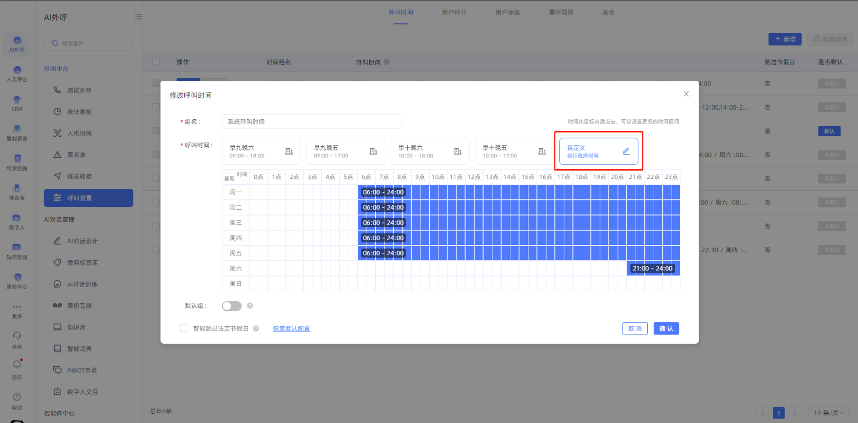Open the CRM module icon

[x=17, y=101]
